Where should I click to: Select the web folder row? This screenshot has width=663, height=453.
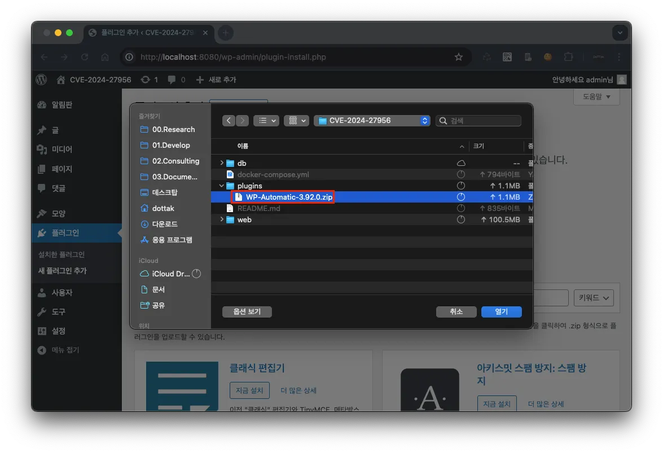[372, 219]
